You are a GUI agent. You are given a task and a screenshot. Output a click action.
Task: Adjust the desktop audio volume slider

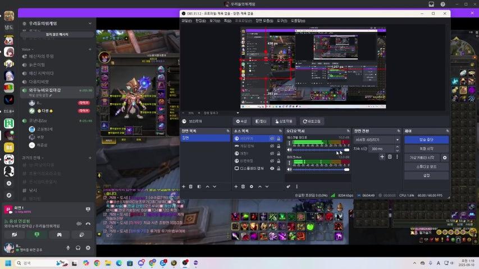click(x=321, y=150)
